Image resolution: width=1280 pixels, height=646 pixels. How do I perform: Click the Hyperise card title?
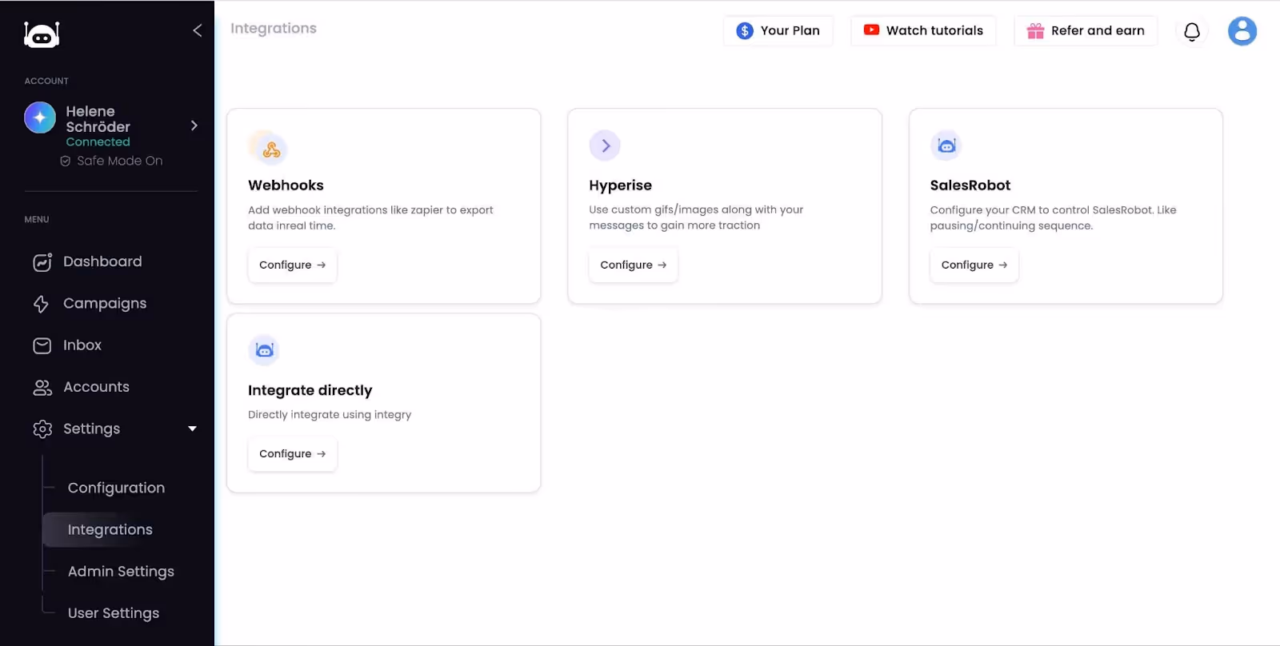pos(620,185)
